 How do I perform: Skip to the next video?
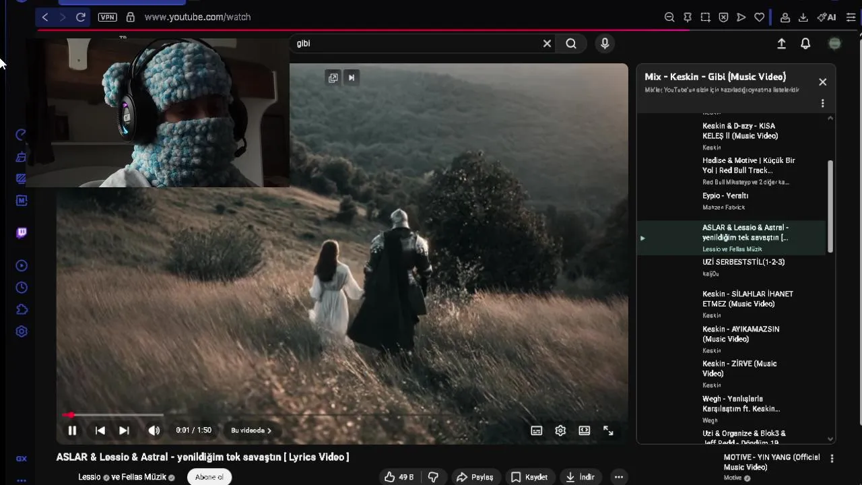click(124, 430)
